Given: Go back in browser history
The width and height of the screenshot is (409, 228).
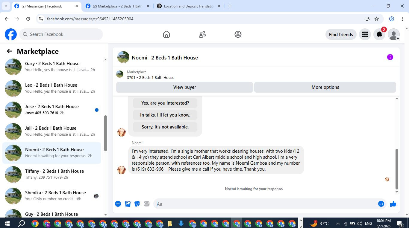Looking at the screenshot, I should pos(7,19).
